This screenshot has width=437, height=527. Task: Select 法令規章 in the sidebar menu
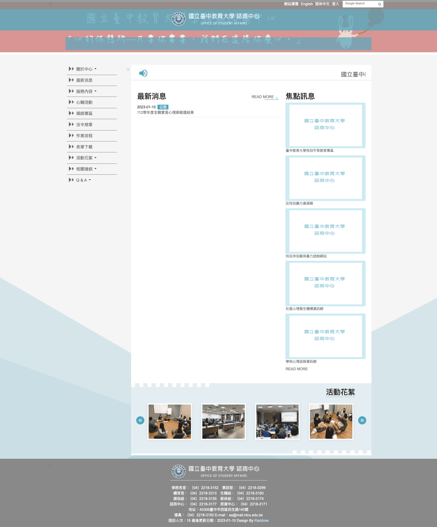[84, 125]
